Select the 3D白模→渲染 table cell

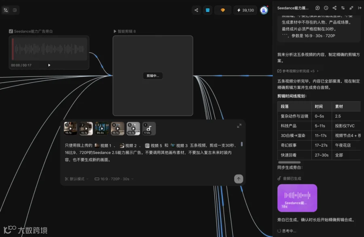pyautogui.click(x=294, y=135)
